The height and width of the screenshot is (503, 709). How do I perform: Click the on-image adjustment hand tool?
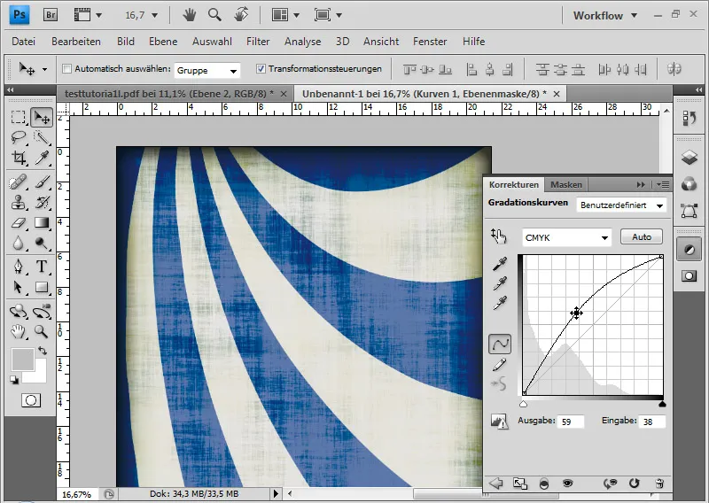click(x=499, y=236)
